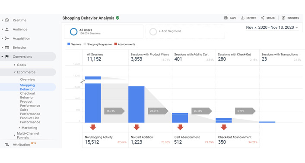Click the Check-Out Abandonment 350 value
The image size is (305, 163).
tap(222, 142)
